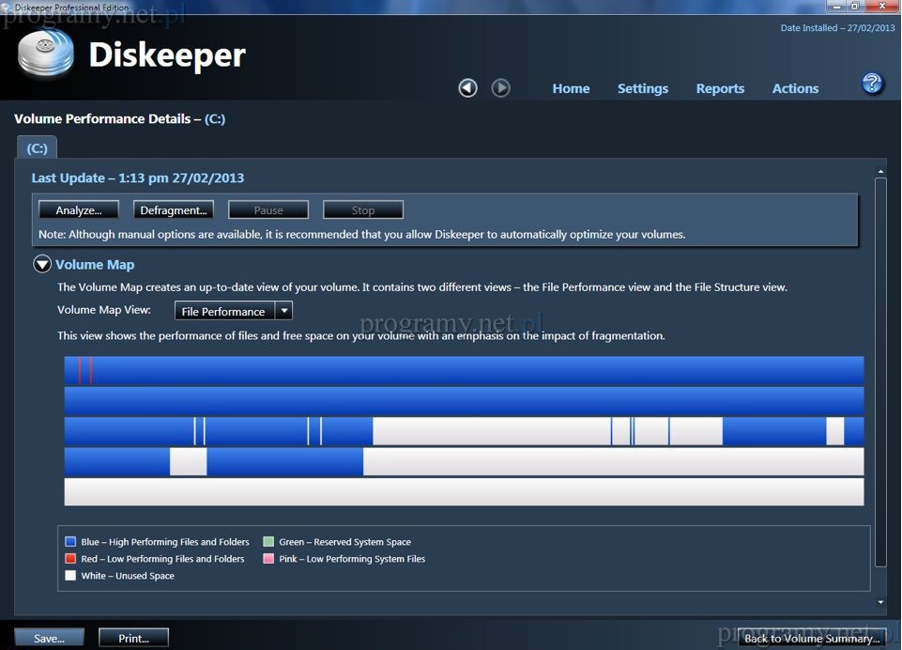Go to the Home menu

tap(571, 88)
